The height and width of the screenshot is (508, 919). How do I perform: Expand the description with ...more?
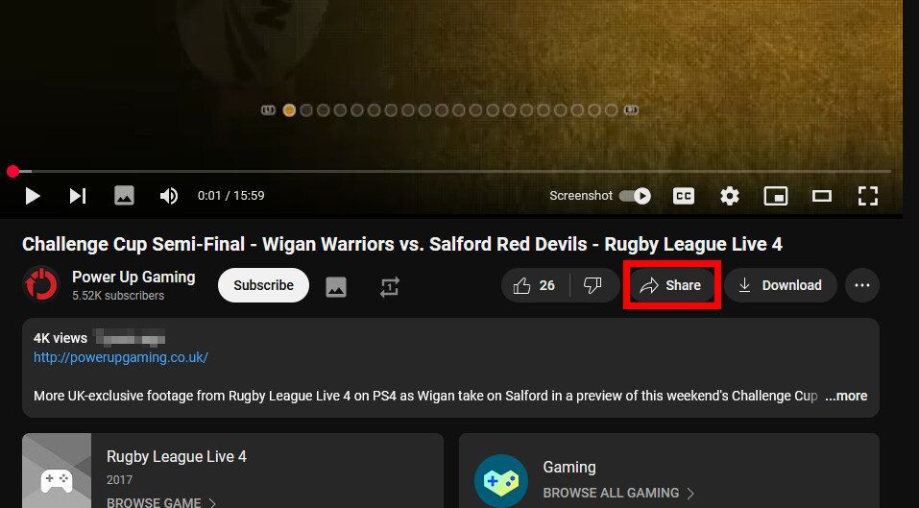point(846,396)
